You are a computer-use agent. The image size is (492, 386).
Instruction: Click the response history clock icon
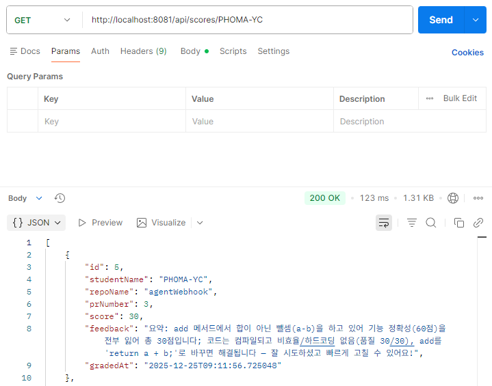pyautogui.click(x=60, y=198)
